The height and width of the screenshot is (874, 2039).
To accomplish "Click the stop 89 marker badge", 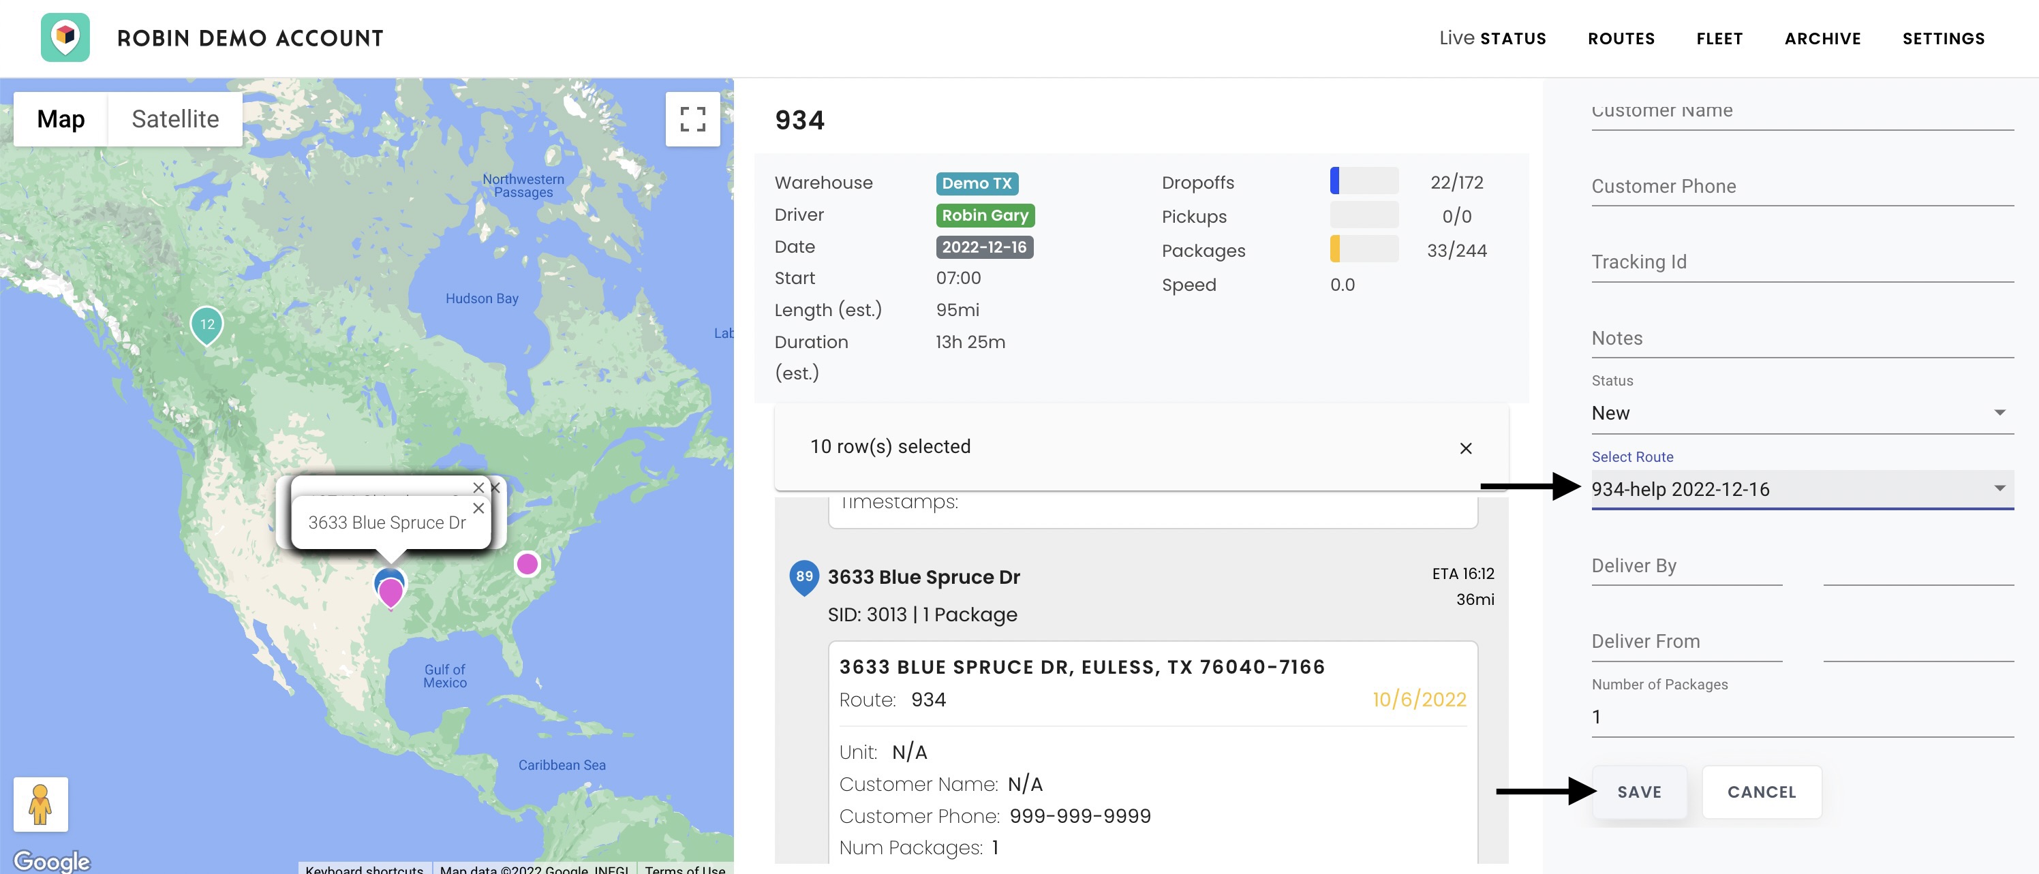I will [x=803, y=578].
